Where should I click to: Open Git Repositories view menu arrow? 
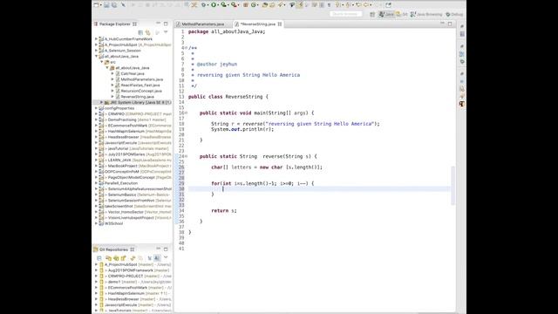(x=166, y=257)
